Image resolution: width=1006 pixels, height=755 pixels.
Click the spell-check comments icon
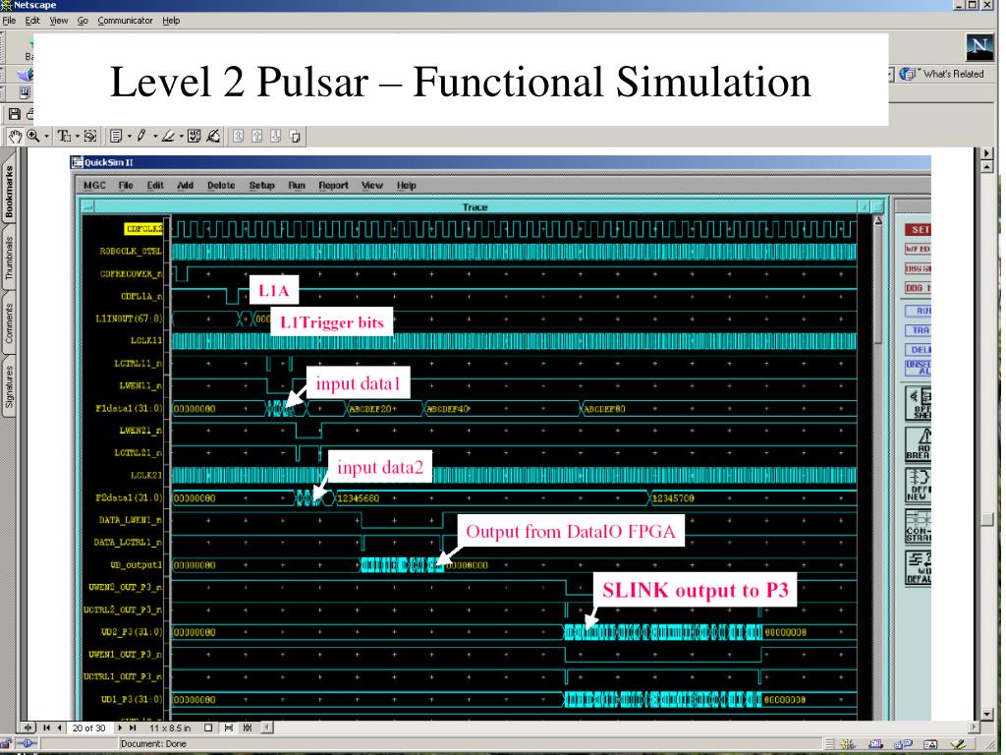coord(195,136)
